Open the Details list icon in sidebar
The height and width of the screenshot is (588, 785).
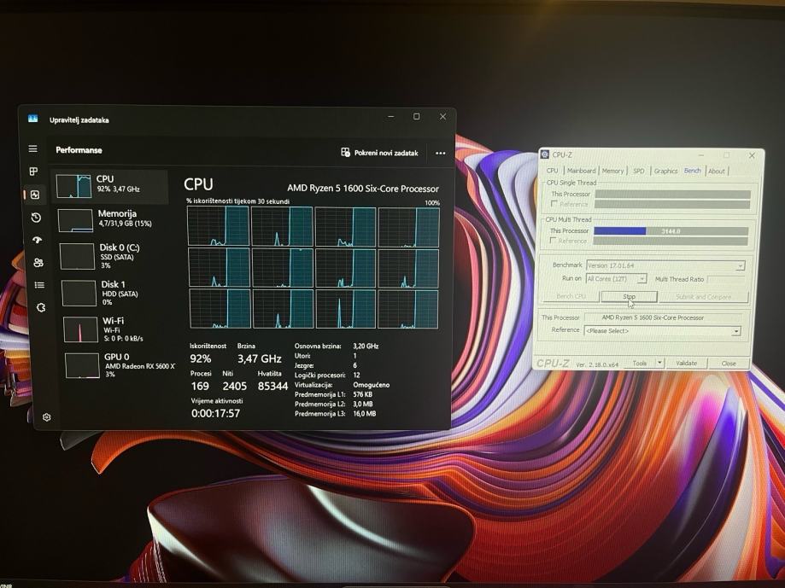click(38, 285)
